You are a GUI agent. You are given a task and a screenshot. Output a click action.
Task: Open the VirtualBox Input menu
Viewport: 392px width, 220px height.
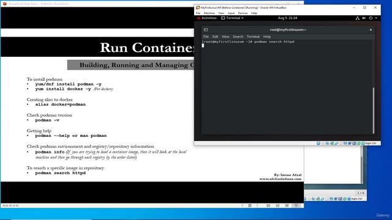(231, 13)
